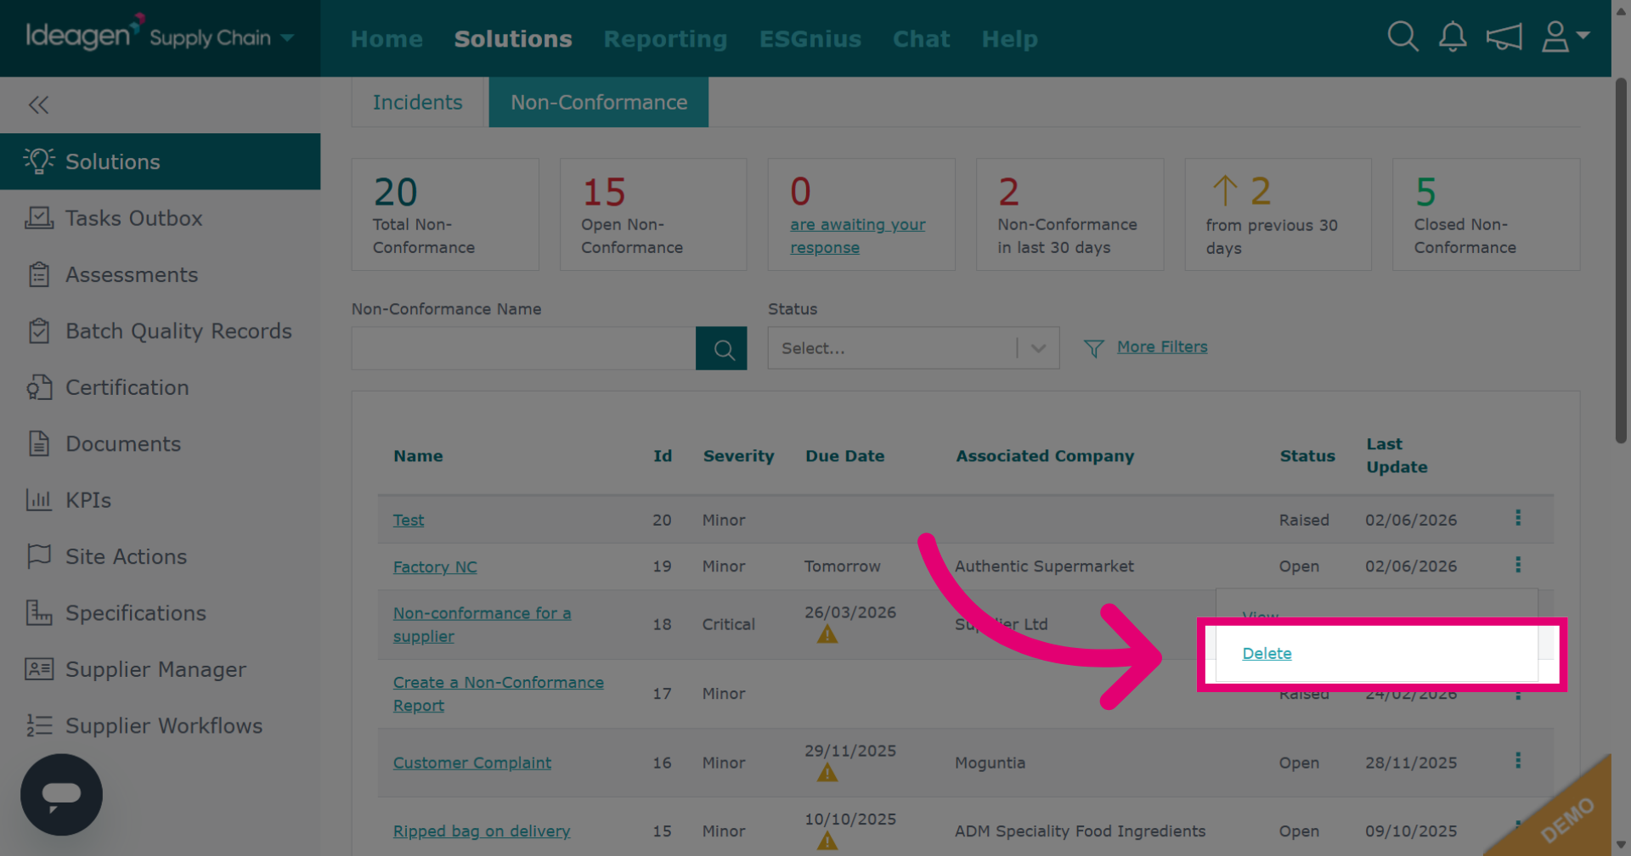1631x856 pixels.
Task: Click the Closed Non-Conformance card
Action: 1486,215
